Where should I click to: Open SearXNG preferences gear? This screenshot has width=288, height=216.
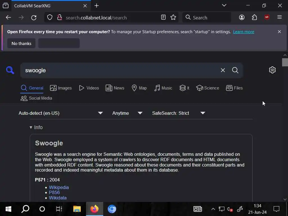(x=272, y=70)
